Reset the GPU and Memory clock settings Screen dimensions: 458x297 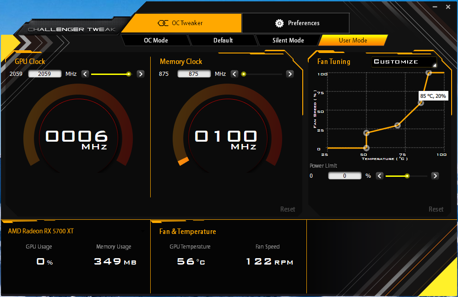pyautogui.click(x=288, y=209)
